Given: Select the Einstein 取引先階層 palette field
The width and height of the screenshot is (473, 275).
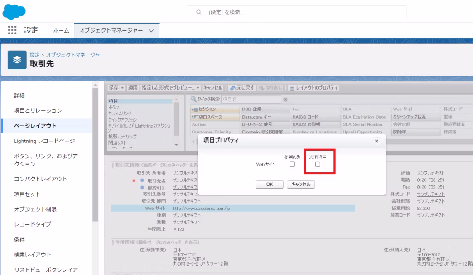Looking at the screenshot, I should (265, 132).
